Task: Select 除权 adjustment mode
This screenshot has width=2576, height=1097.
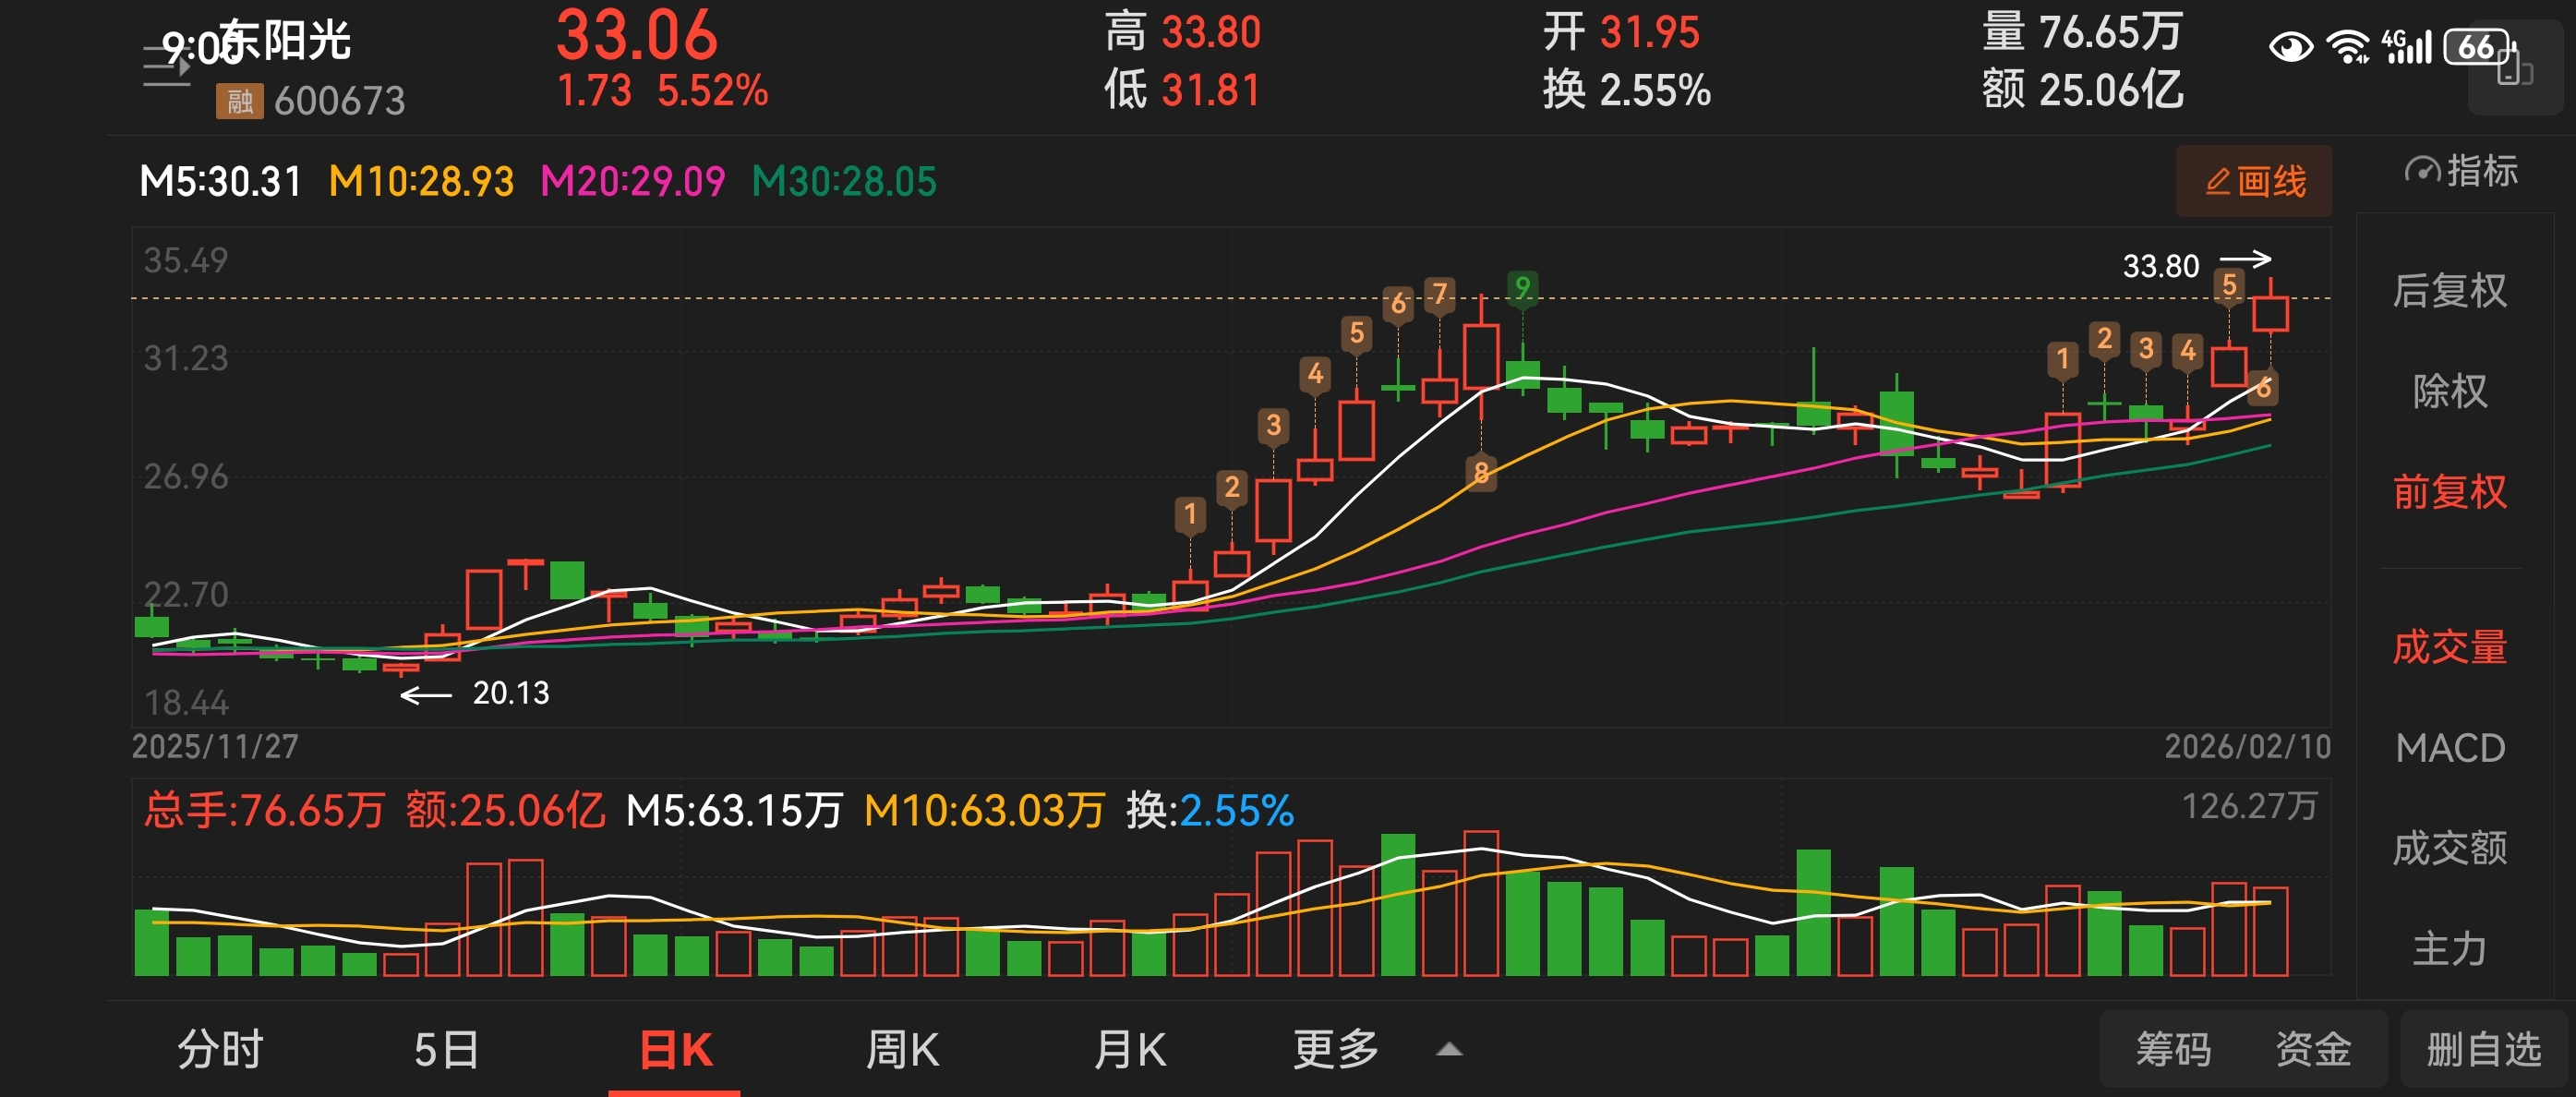Action: [2449, 391]
